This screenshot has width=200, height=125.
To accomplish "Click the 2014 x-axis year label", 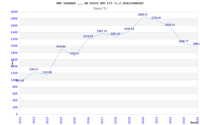I will point(61,120).
